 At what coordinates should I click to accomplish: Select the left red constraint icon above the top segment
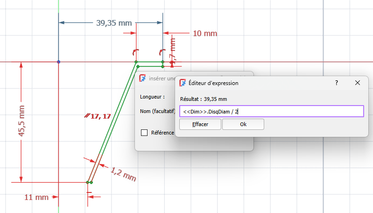(x=135, y=51)
